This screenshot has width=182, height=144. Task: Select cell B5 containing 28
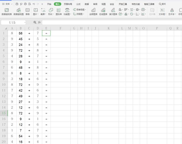pos(21,56)
